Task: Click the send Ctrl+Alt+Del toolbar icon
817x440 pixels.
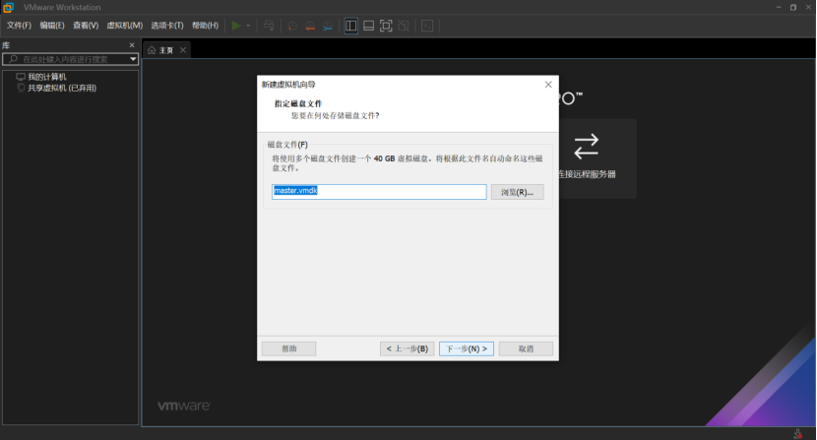Action: tap(269, 26)
